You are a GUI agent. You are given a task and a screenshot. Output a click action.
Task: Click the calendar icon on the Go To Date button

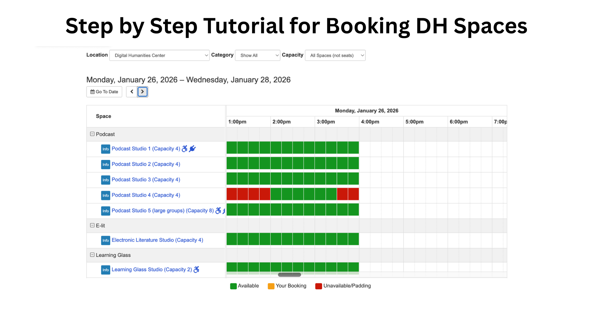point(92,92)
